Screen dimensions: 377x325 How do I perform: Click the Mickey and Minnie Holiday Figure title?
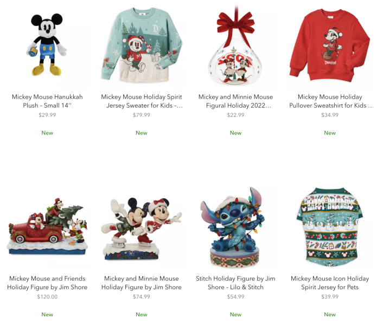pyautogui.click(x=142, y=283)
